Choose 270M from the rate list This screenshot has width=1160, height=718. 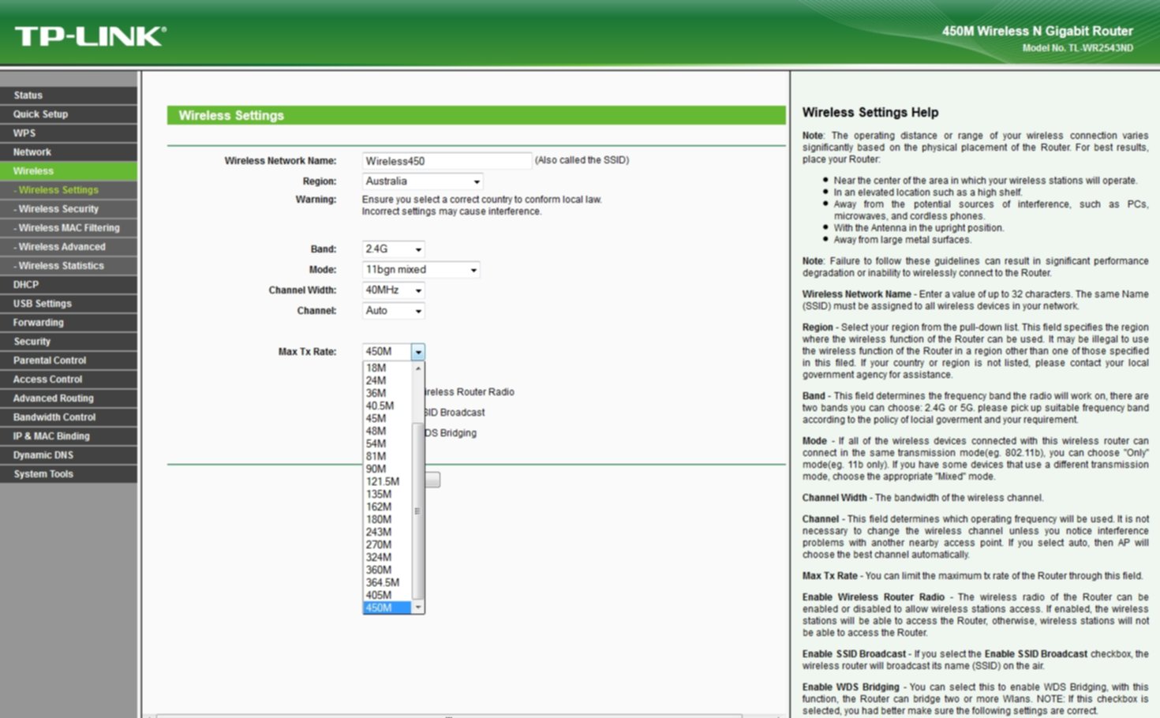(387, 544)
